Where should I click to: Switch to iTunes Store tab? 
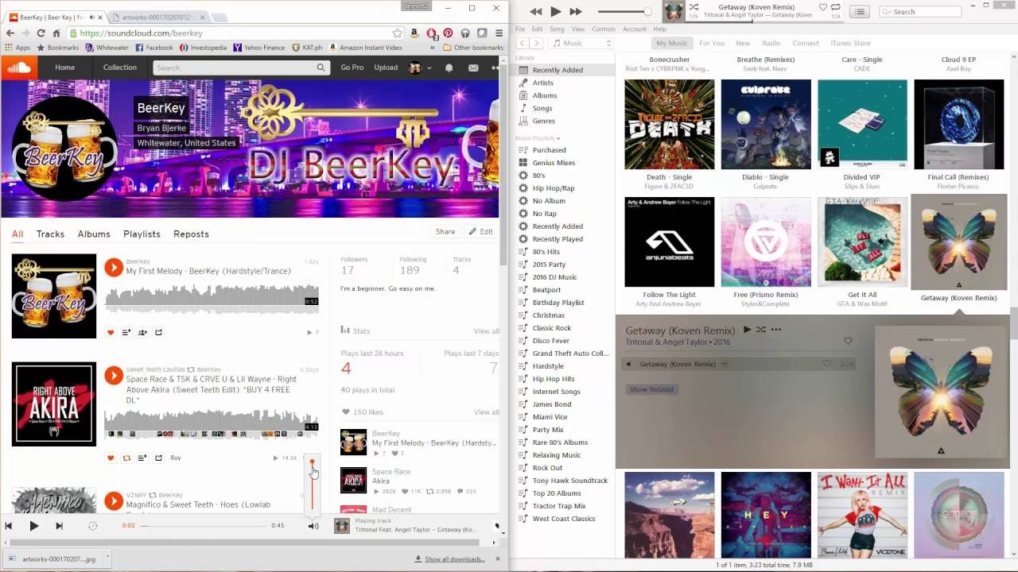tap(850, 43)
